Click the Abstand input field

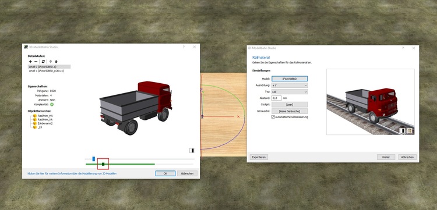tap(276, 98)
